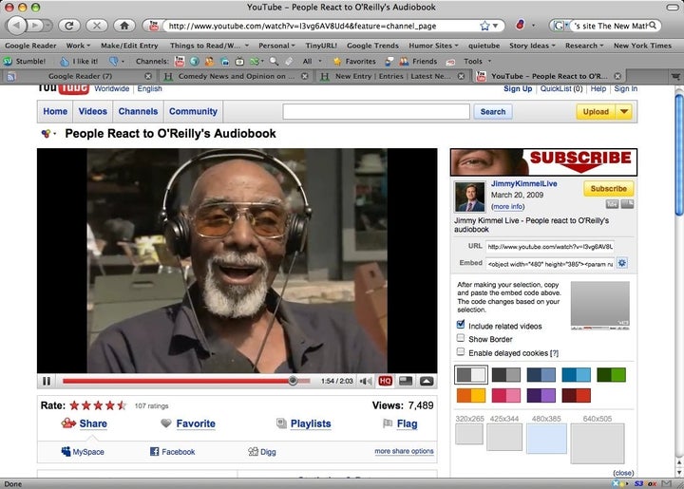Click the StumbleUpon Stumble! button
The image size is (684, 489).
pos(25,62)
